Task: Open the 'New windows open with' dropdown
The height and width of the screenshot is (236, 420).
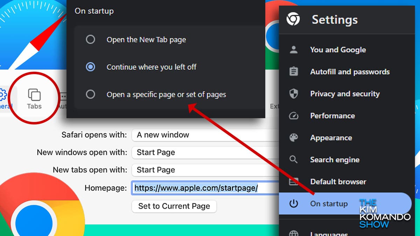Action: 205,152
